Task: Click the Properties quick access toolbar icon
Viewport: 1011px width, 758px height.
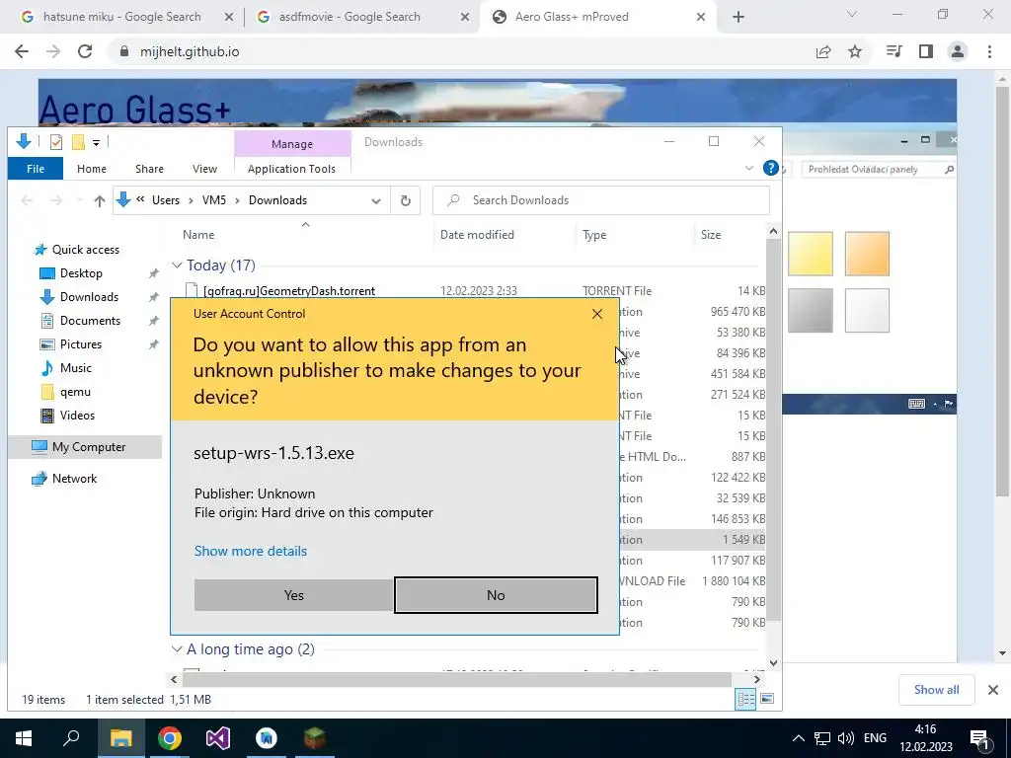Action: click(56, 142)
